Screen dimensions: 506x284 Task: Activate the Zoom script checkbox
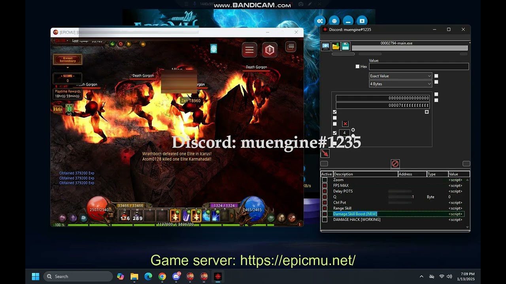(325, 180)
